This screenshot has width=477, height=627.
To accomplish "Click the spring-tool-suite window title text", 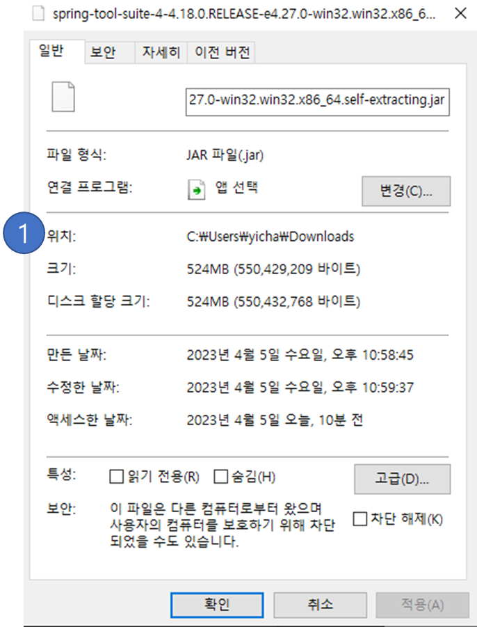I will pos(244,14).
